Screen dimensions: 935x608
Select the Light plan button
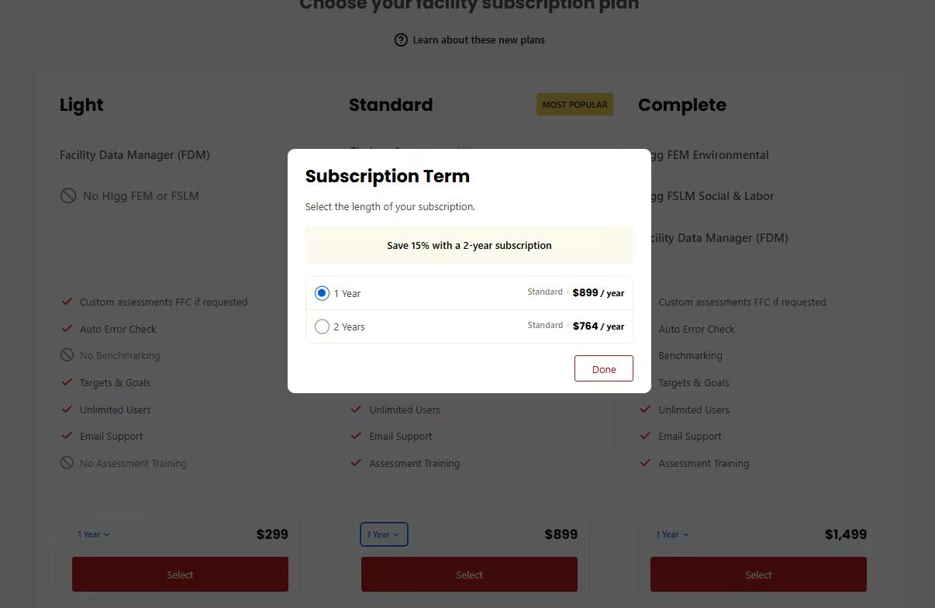coord(180,575)
